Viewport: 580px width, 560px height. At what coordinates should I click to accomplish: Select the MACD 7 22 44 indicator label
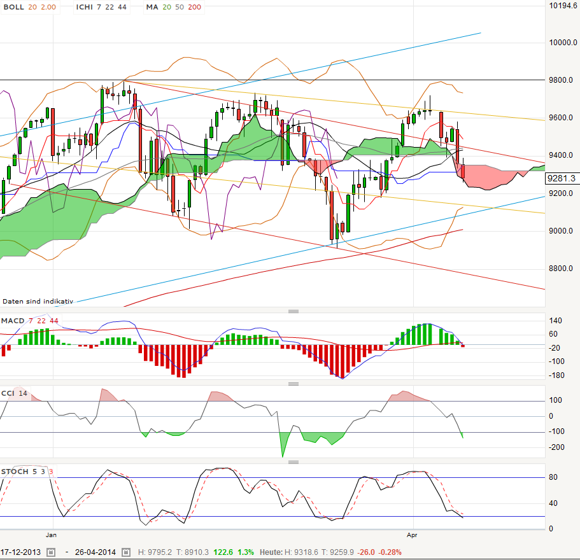click(29, 321)
